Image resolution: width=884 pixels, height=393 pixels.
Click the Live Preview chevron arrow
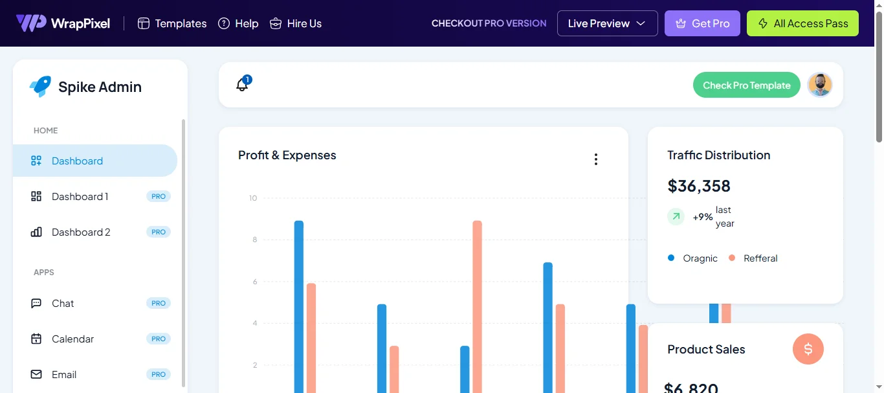click(641, 23)
